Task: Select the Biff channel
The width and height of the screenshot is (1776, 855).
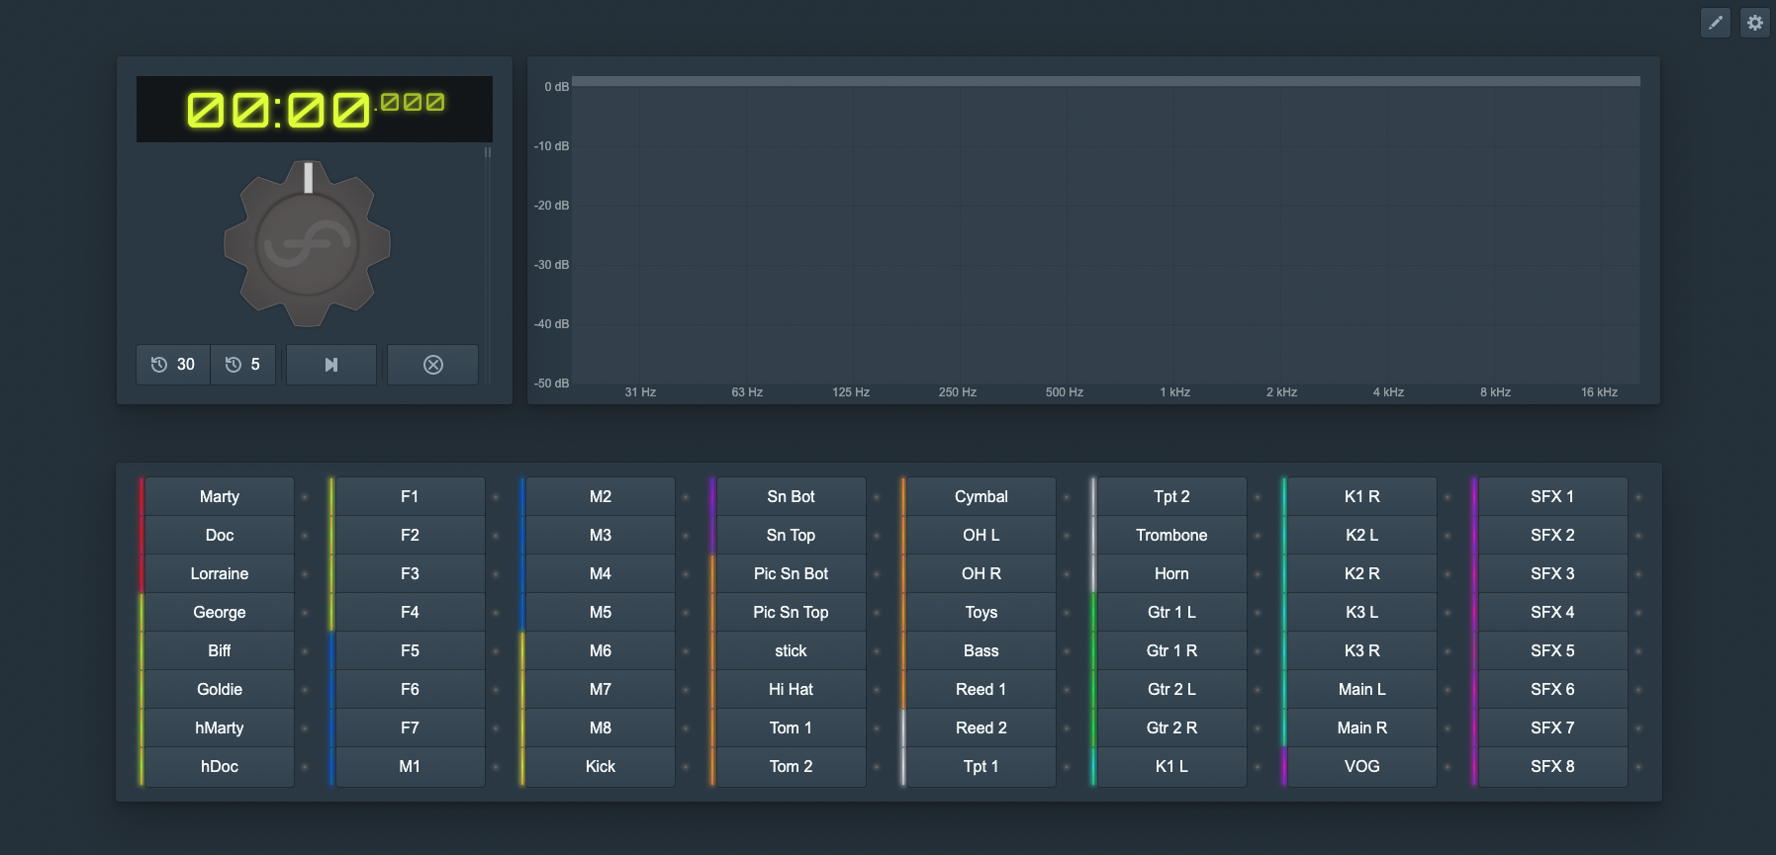Action: [x=220, y=650]
